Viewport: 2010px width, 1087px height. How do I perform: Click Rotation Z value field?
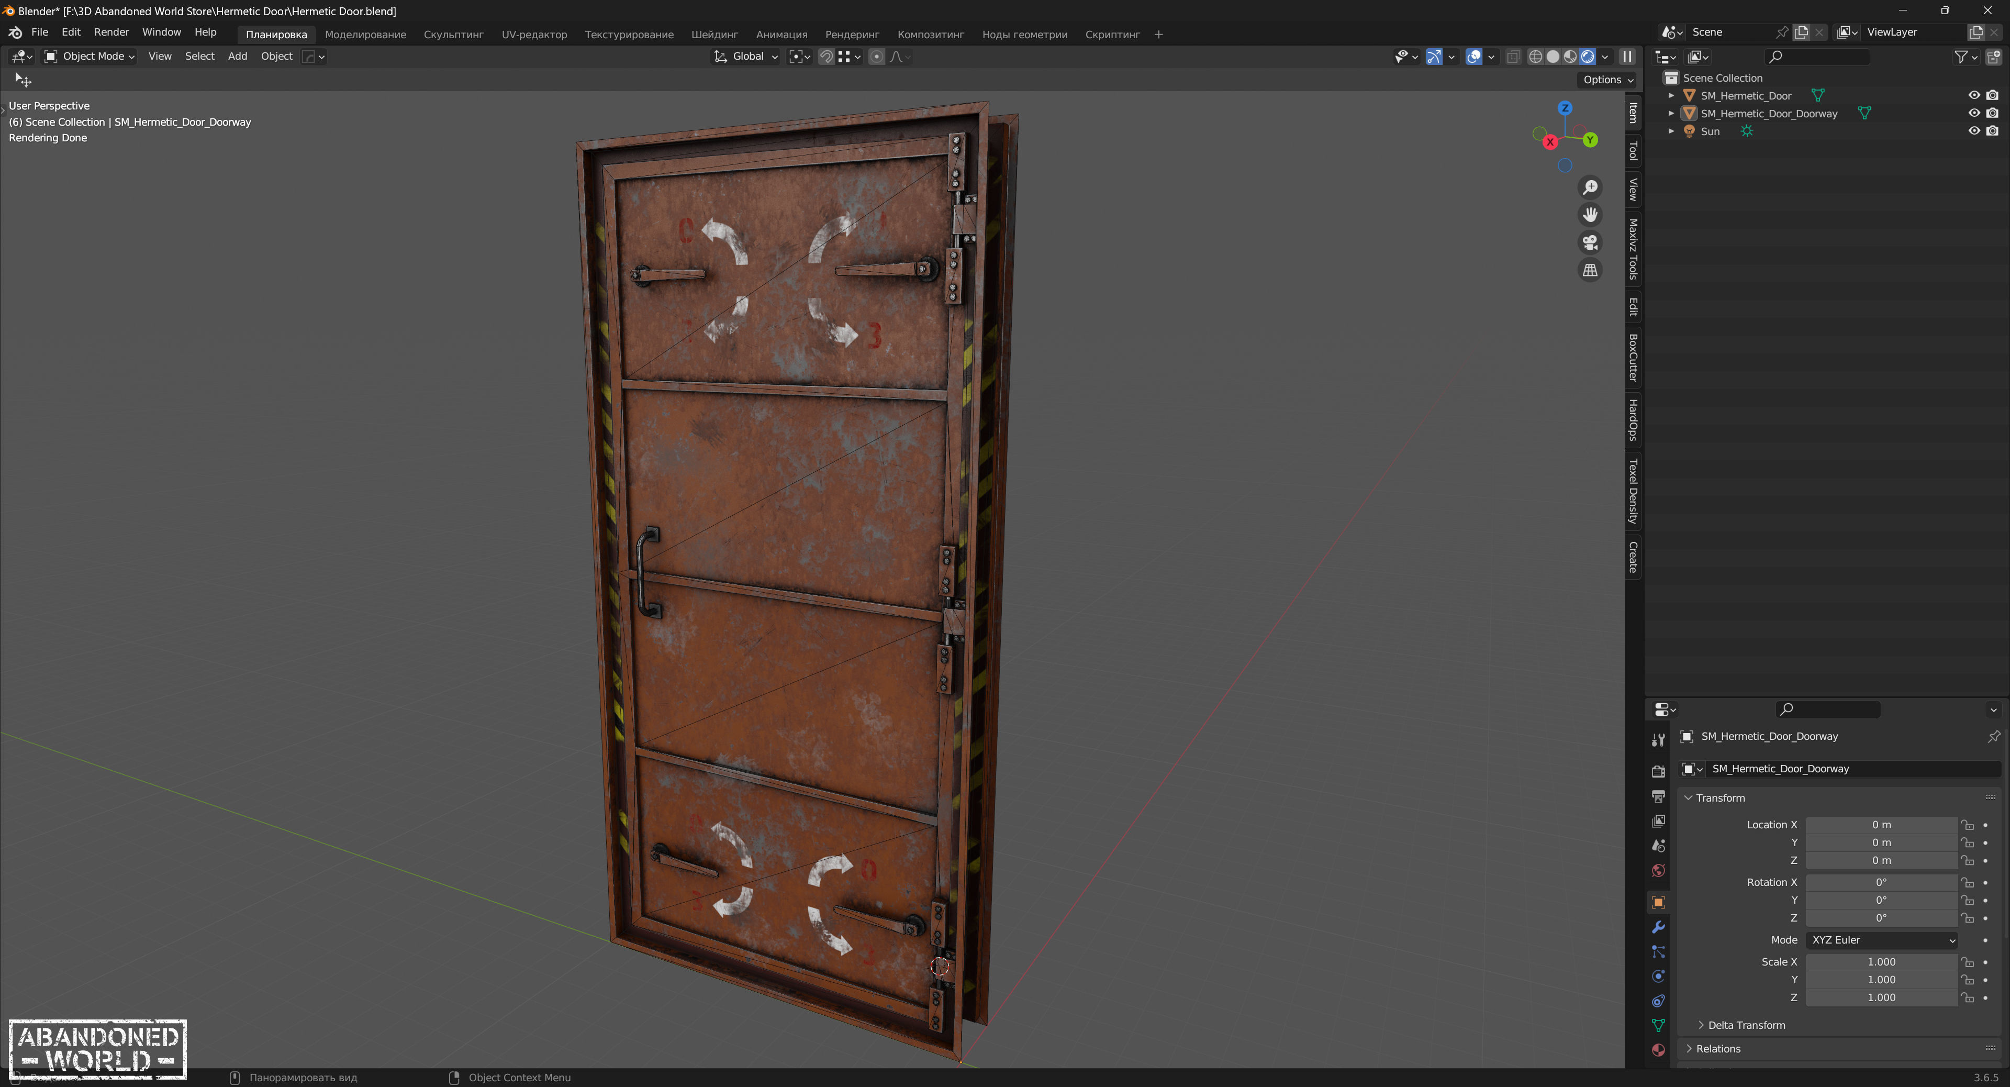(1881, 918)
